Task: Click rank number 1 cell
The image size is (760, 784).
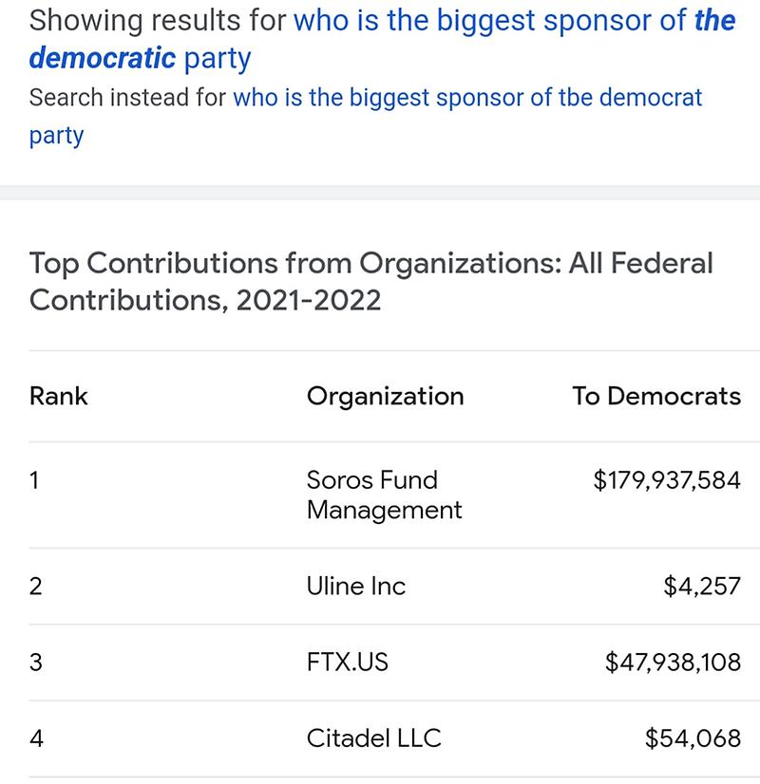Action: pyautogui.click(x=34, y=480)
